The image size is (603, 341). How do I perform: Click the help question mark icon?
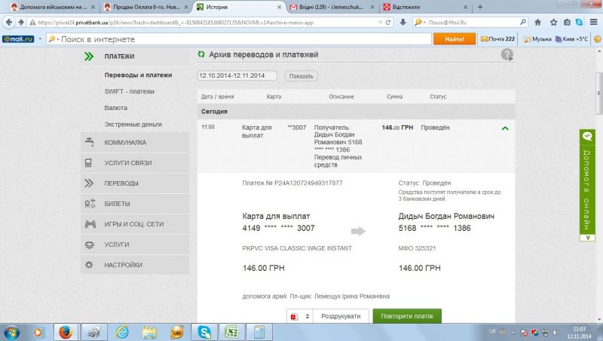coord(507,55)
